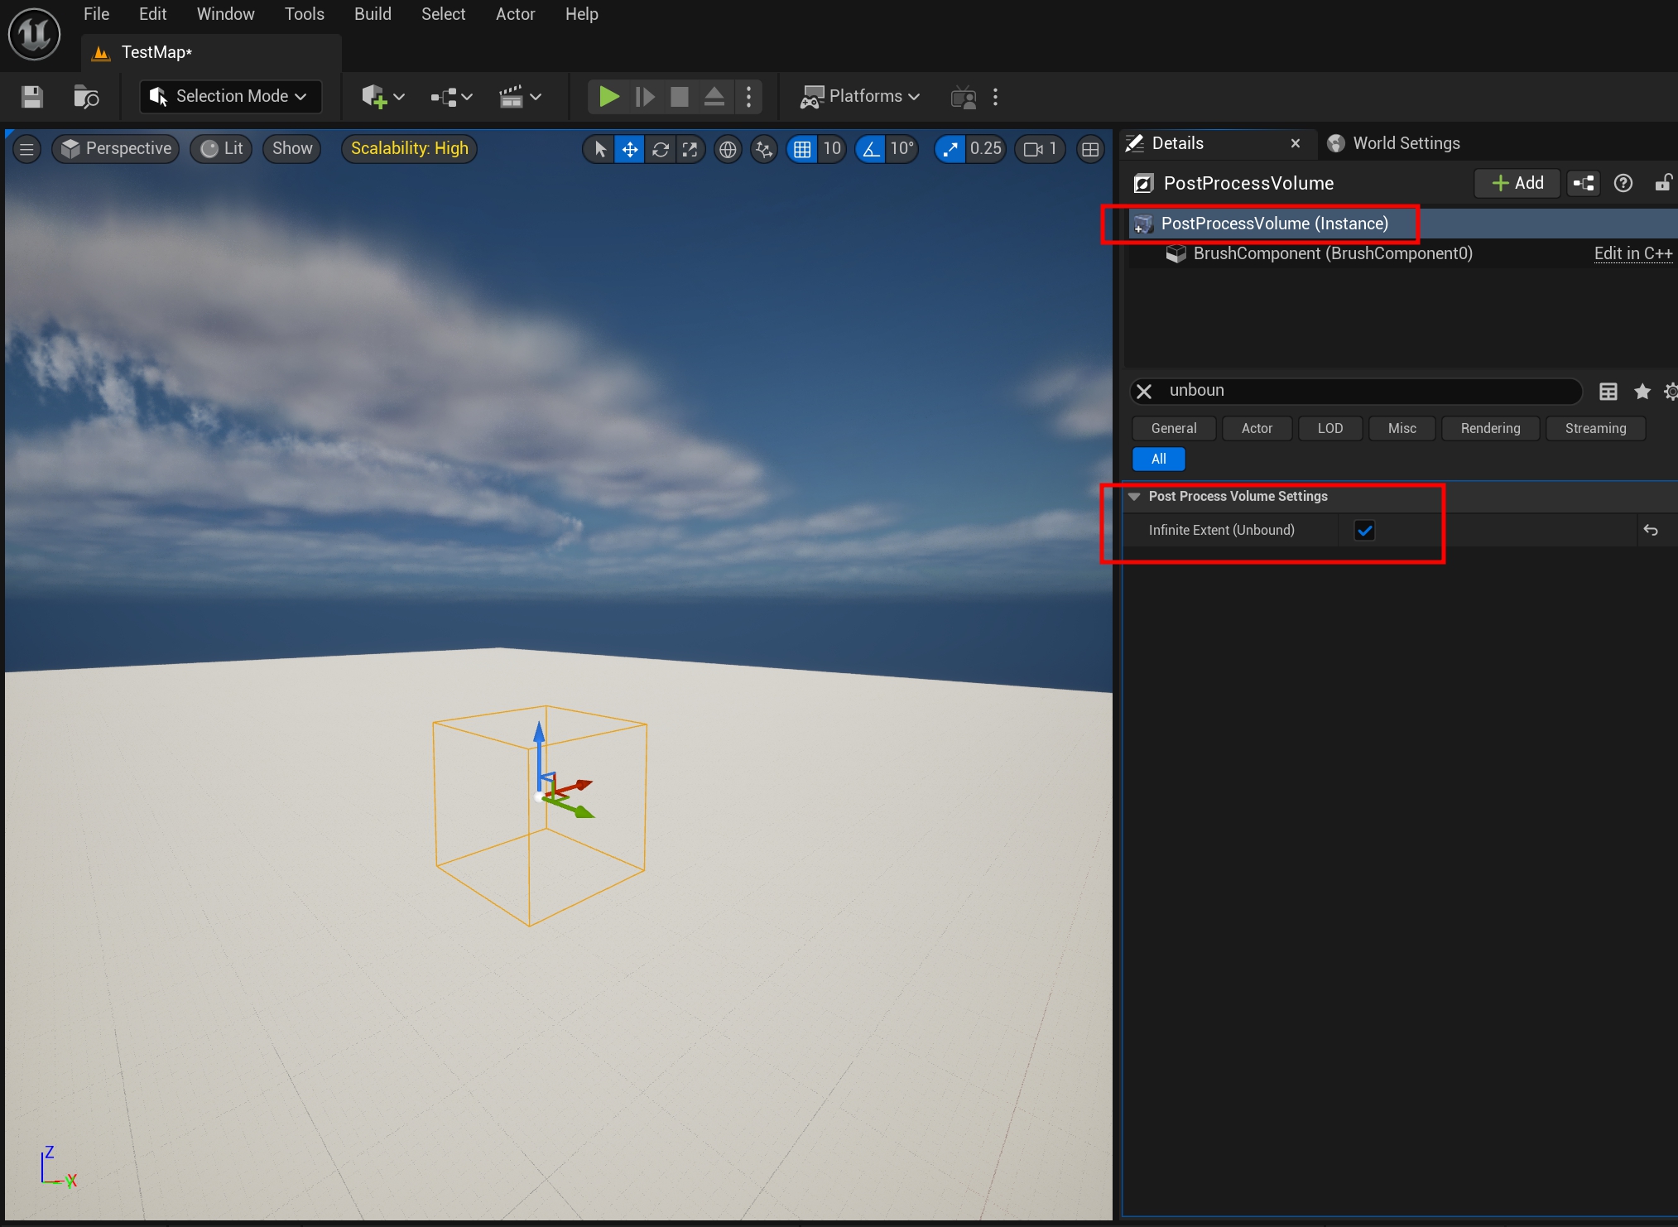Open the Build menu

[373, 14]
